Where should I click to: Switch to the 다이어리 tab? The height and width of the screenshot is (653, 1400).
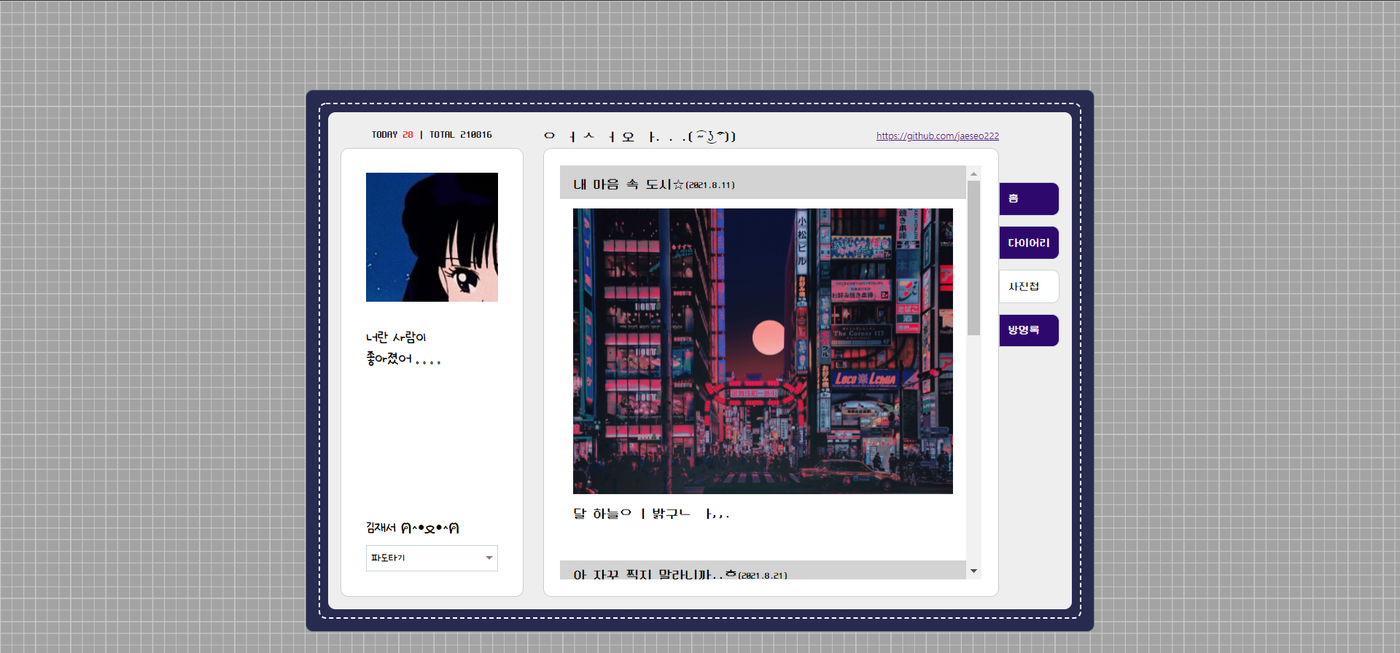1028,243
